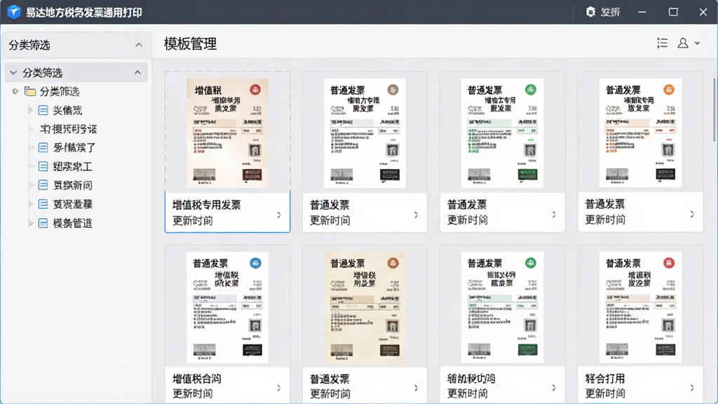Open the 增值税合 thumbnail with blue badge
The width and height of the screenshot is (718, 404).
[x=228, y=307]
